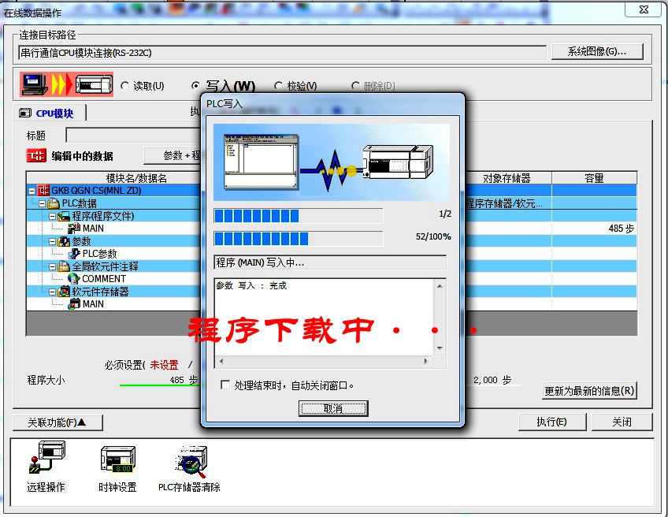Click the 2,000 步 capacity value
Screen dimensions: 668x517
492,380
